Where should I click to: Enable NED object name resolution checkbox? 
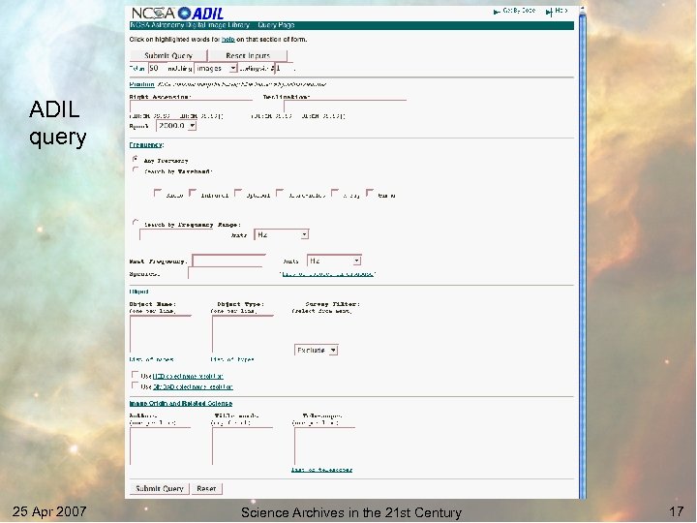135,375
